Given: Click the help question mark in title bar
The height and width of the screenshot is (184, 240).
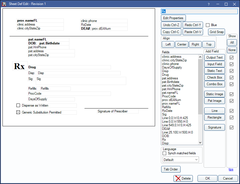Looking at the screenshot, I should point(208,4).
